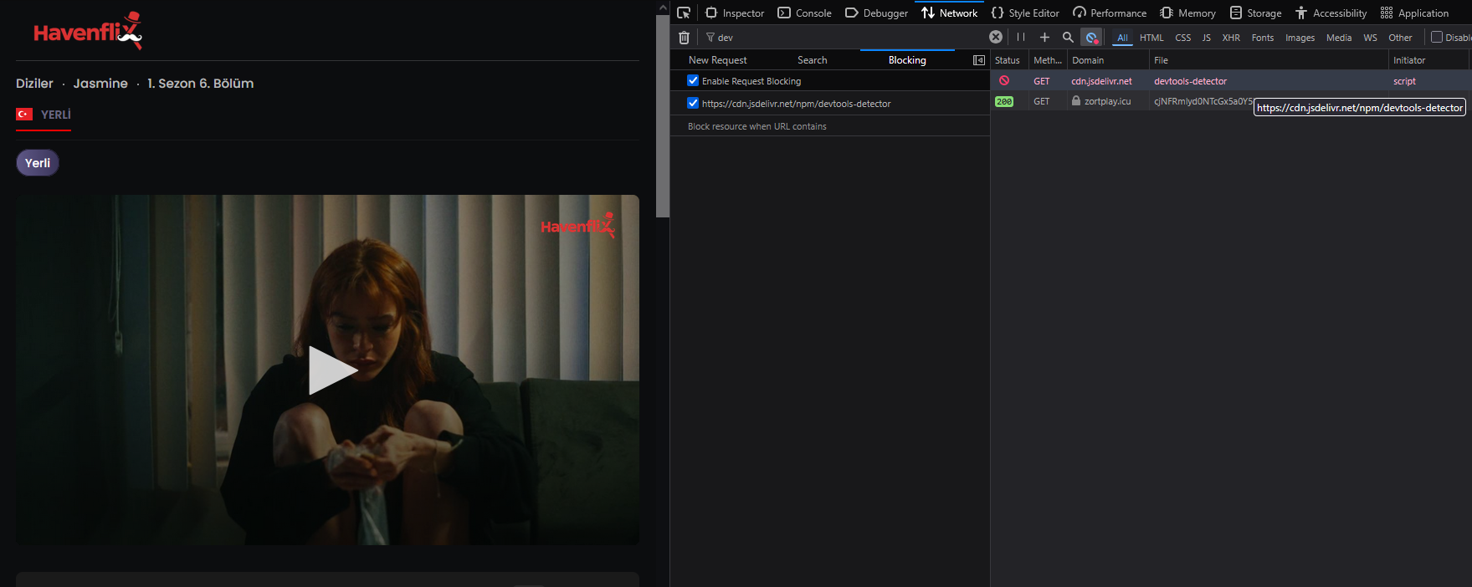Clear the filter text with X icon
The width and height of the screenshot is (1472, 587).
[x=995, y=37]
